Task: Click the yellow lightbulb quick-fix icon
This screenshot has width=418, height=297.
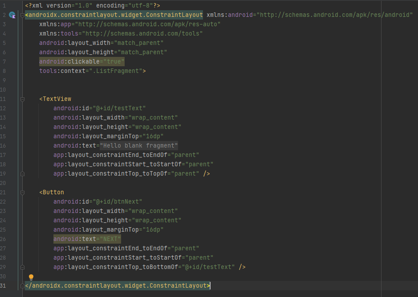Action: point(31,277)
